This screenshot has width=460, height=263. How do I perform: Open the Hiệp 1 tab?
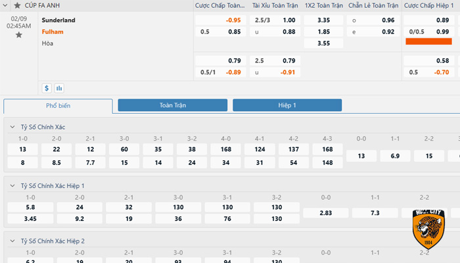287,105
